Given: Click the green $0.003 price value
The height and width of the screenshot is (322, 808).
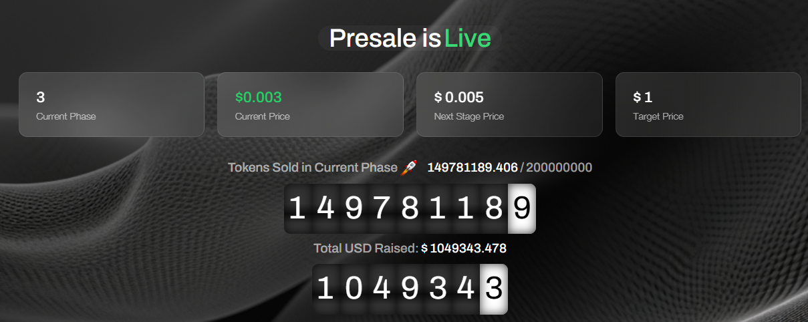Looking at the screenshot, I should [x=259, y=97].
